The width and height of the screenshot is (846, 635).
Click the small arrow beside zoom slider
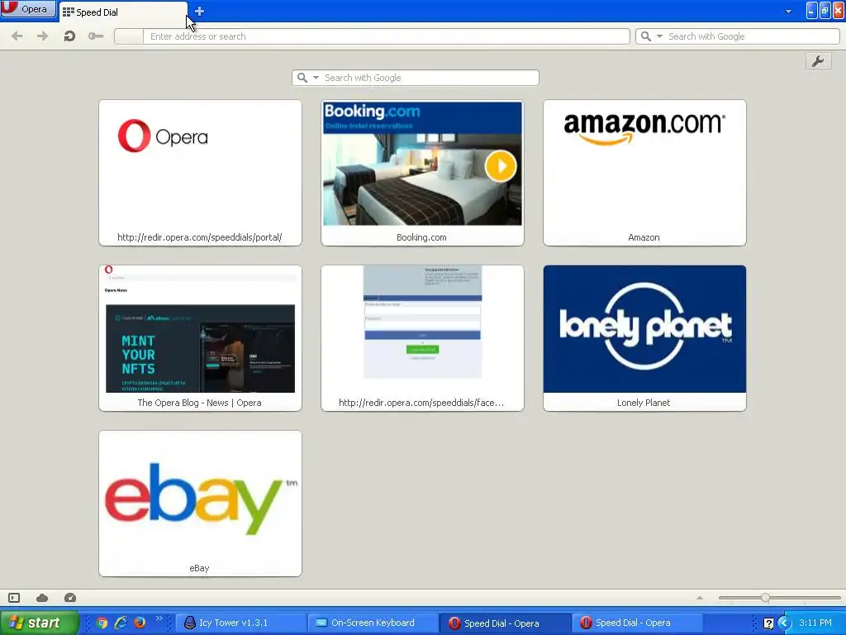(x=700, y=598)
